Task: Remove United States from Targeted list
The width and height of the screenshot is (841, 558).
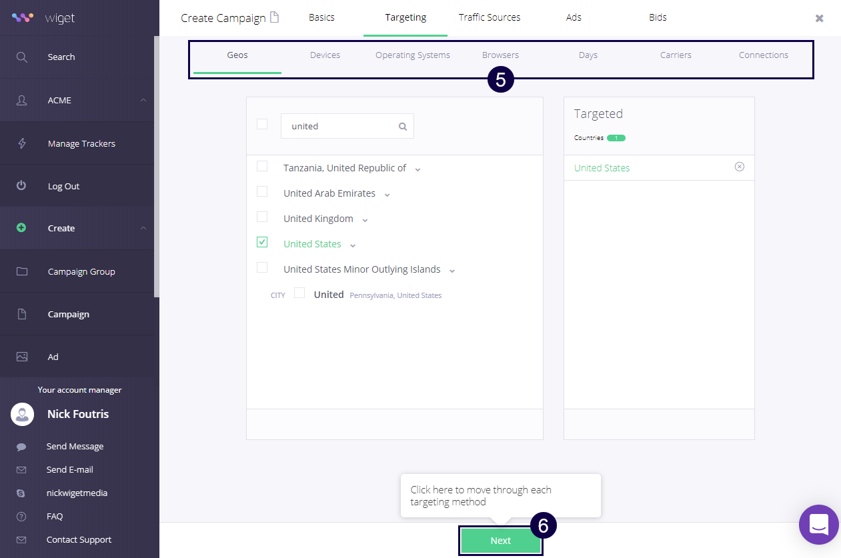Action: (x=739, y=167)
